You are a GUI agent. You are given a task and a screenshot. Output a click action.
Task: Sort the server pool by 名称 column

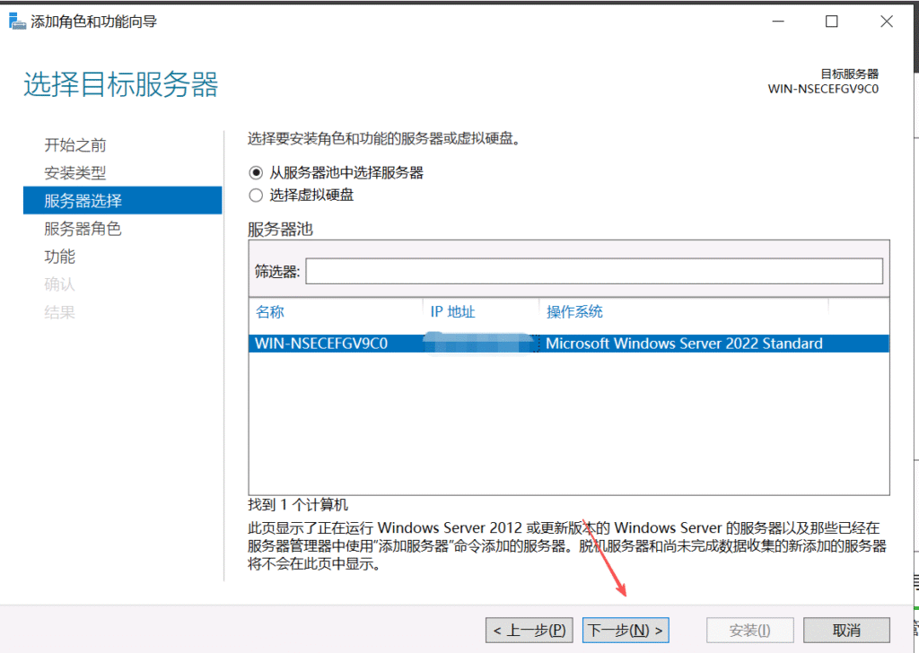click(270, 312)
